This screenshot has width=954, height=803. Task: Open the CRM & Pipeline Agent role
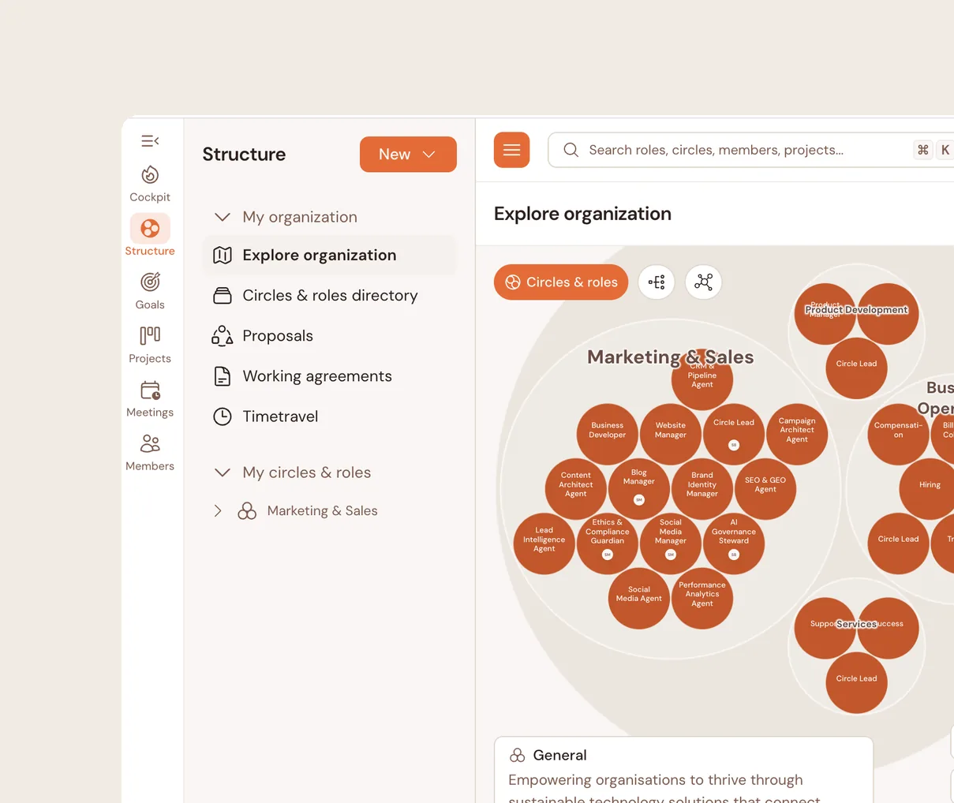tap(702, 382)
